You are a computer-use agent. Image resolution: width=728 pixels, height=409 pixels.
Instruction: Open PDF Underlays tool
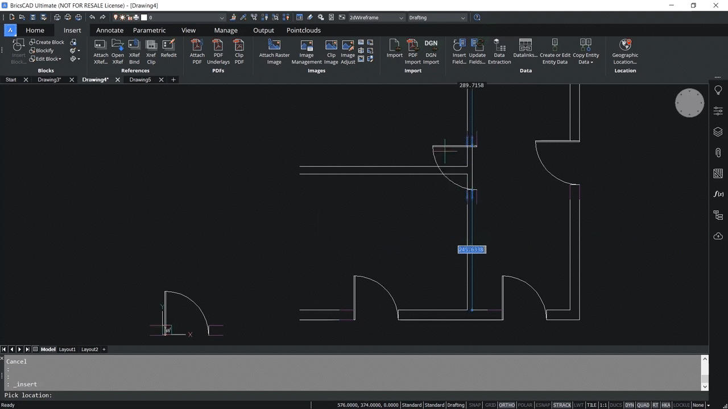[x=218, y=52]
